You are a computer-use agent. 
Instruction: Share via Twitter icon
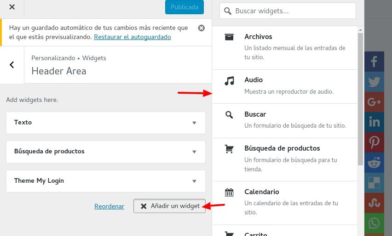pos(374,82)
